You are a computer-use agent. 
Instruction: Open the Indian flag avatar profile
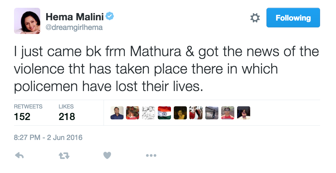(x=164, y=113)
